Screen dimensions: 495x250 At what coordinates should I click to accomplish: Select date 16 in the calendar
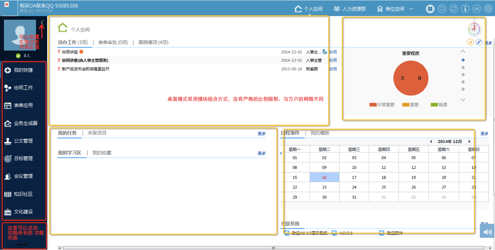click(x=324, y=178)
